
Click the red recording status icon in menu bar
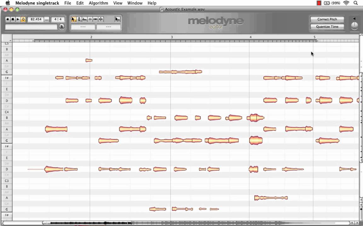point(319,3)
